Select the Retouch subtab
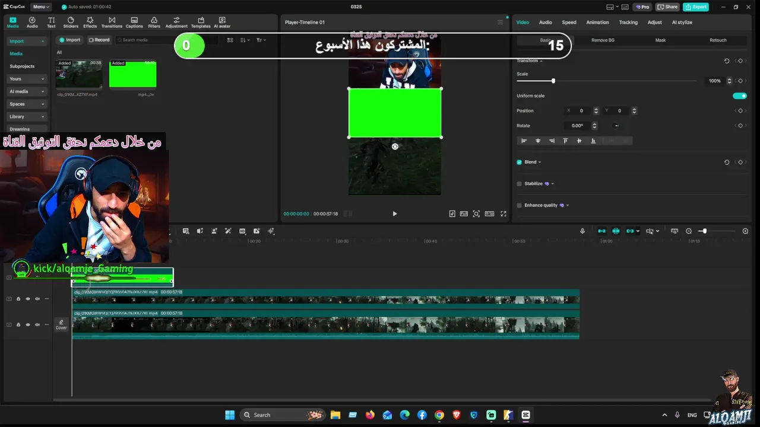 pyautogui.click(x=718, y=40)
